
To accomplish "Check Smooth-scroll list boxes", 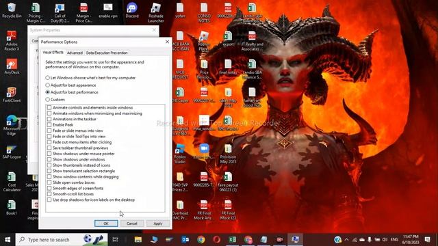I will (x=49, y=194).
